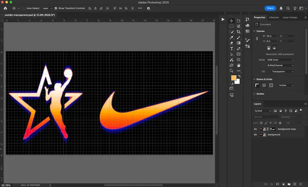Select the Hand tool
The width and height of the screenshot is (308, 187).
(x=238, y=65)
